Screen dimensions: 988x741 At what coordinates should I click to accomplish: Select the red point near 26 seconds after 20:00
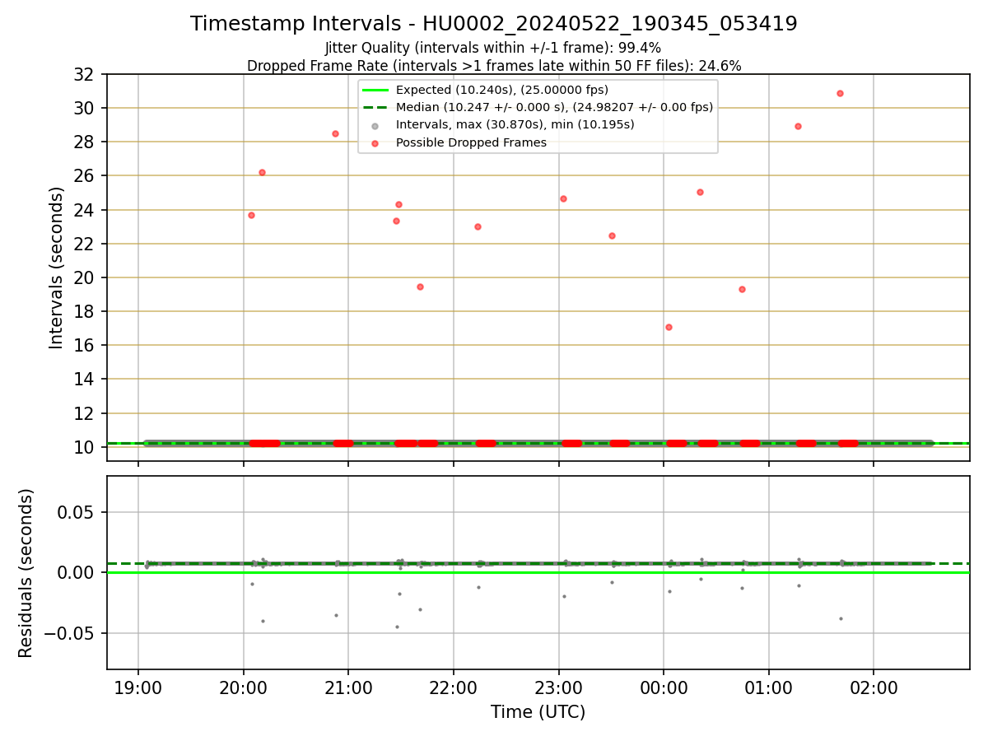click(x=262, y=172)
